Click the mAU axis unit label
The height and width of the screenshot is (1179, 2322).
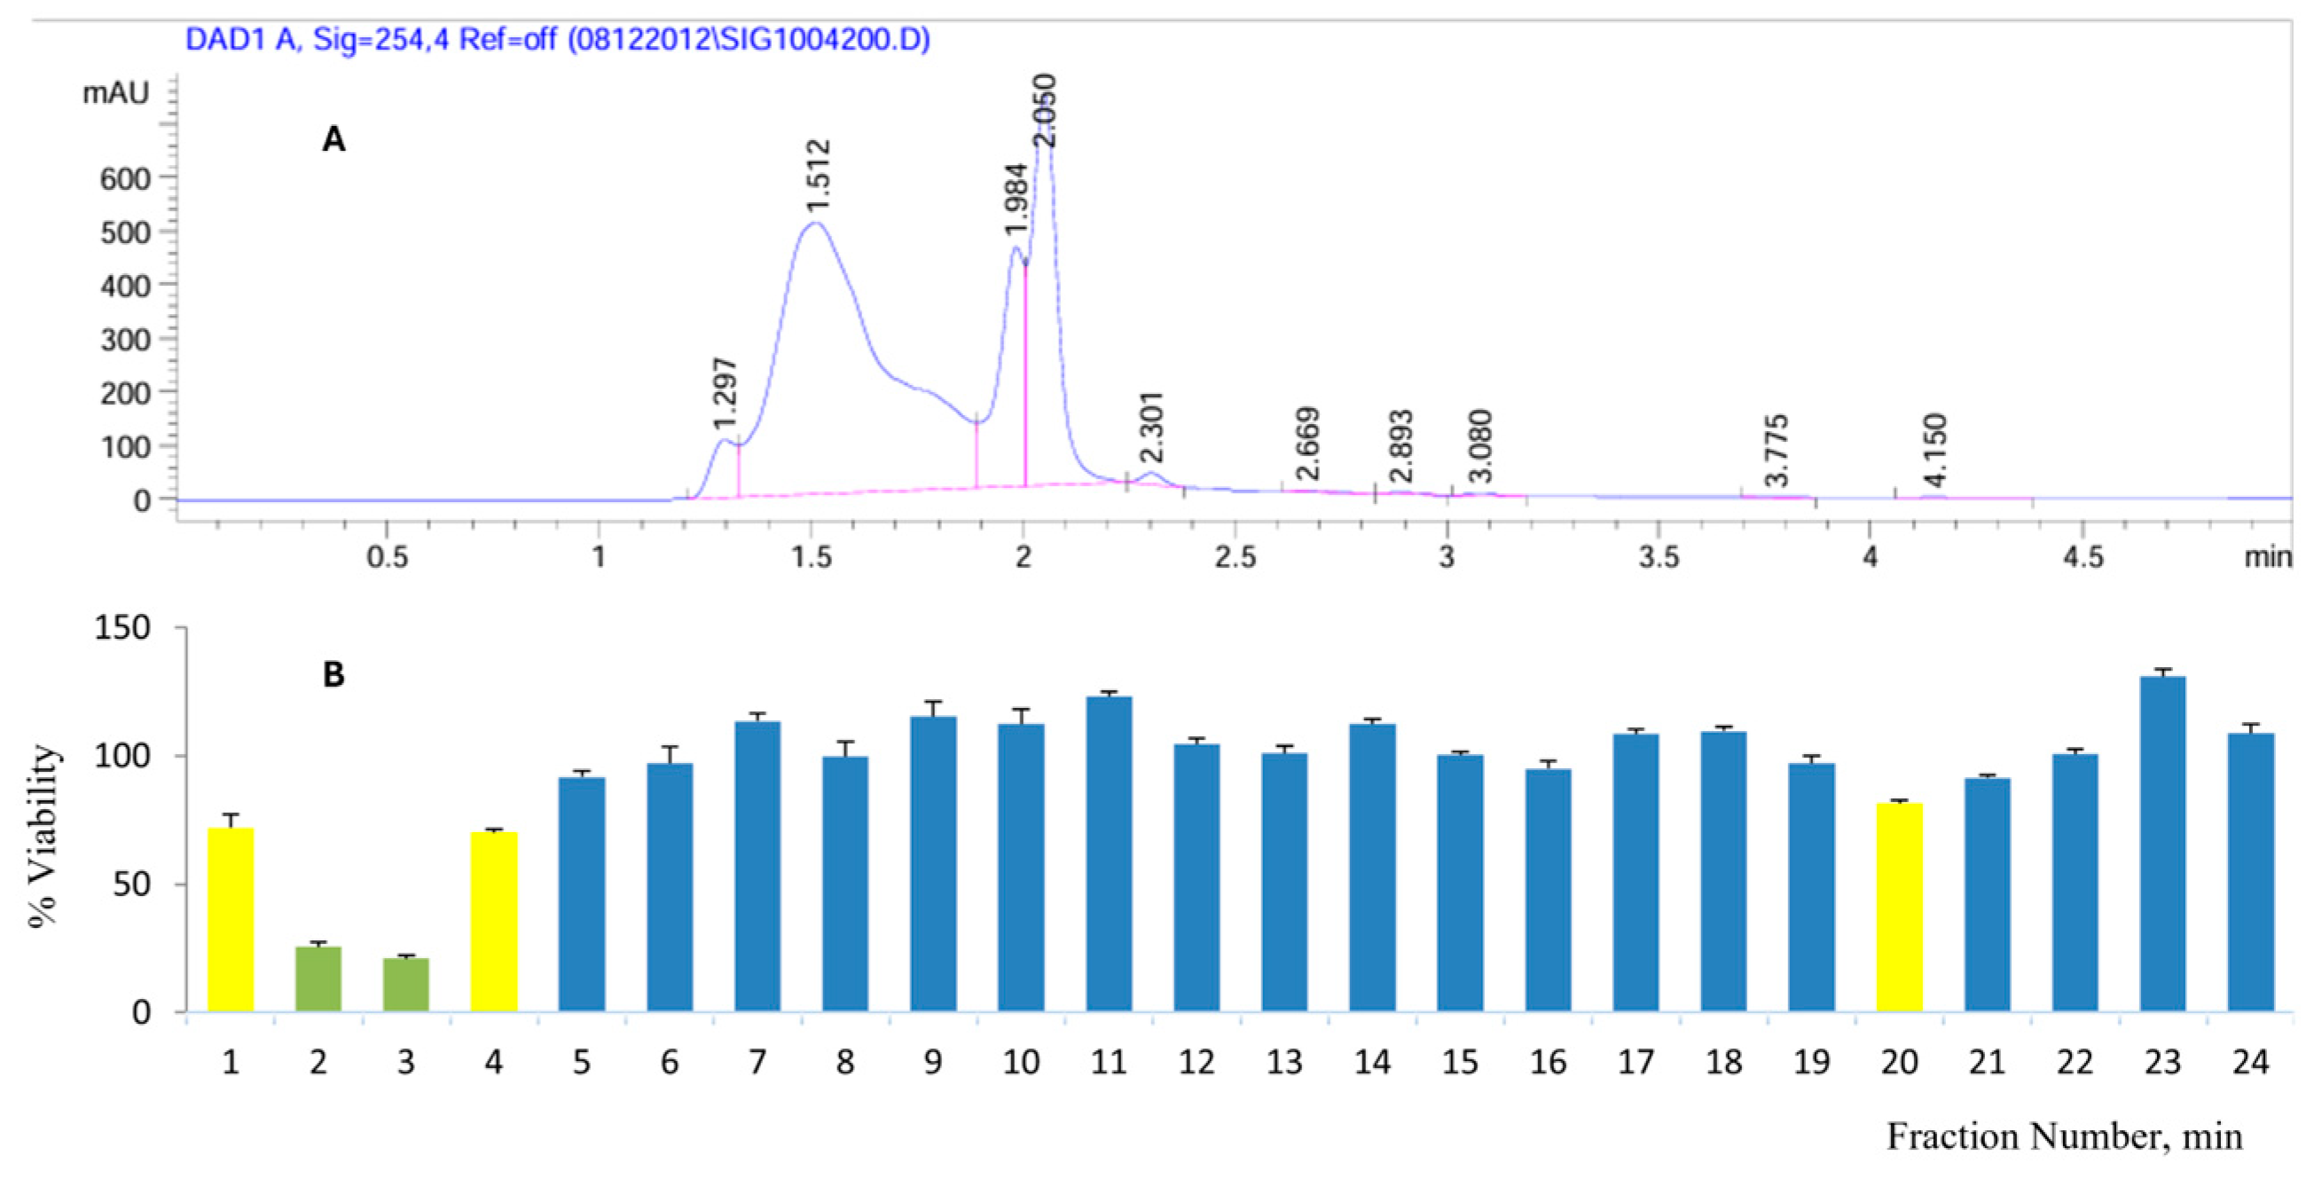(x=115, y=93)
